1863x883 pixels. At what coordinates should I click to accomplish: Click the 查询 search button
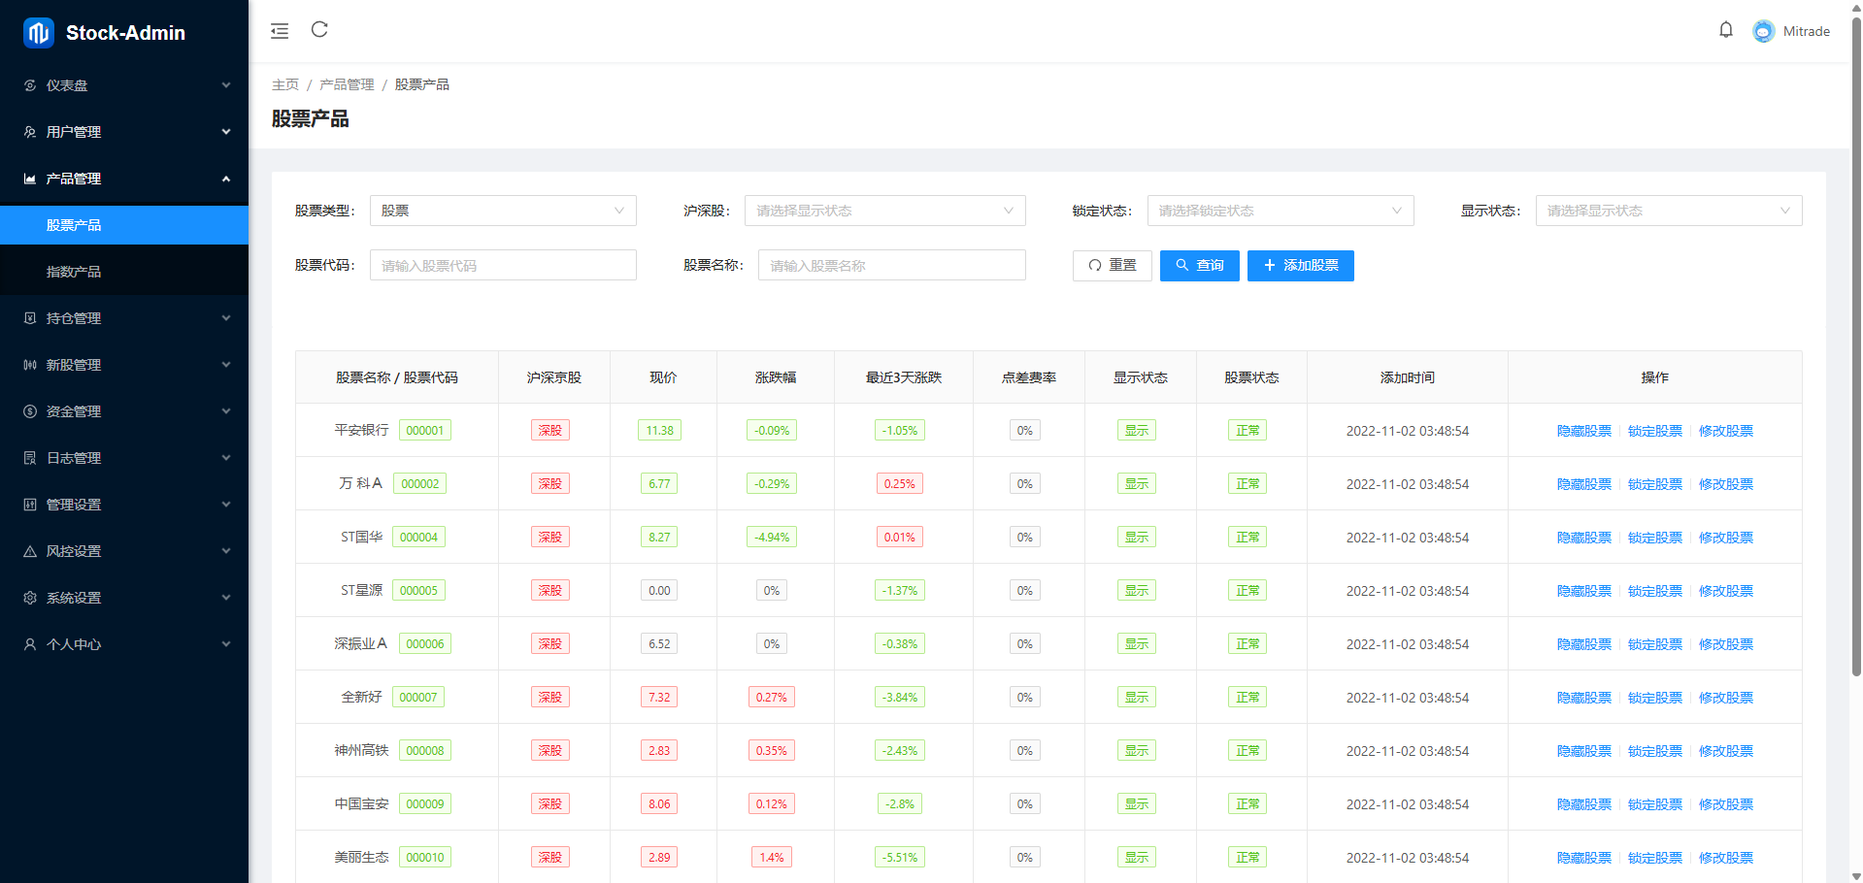click(1199, 266)
